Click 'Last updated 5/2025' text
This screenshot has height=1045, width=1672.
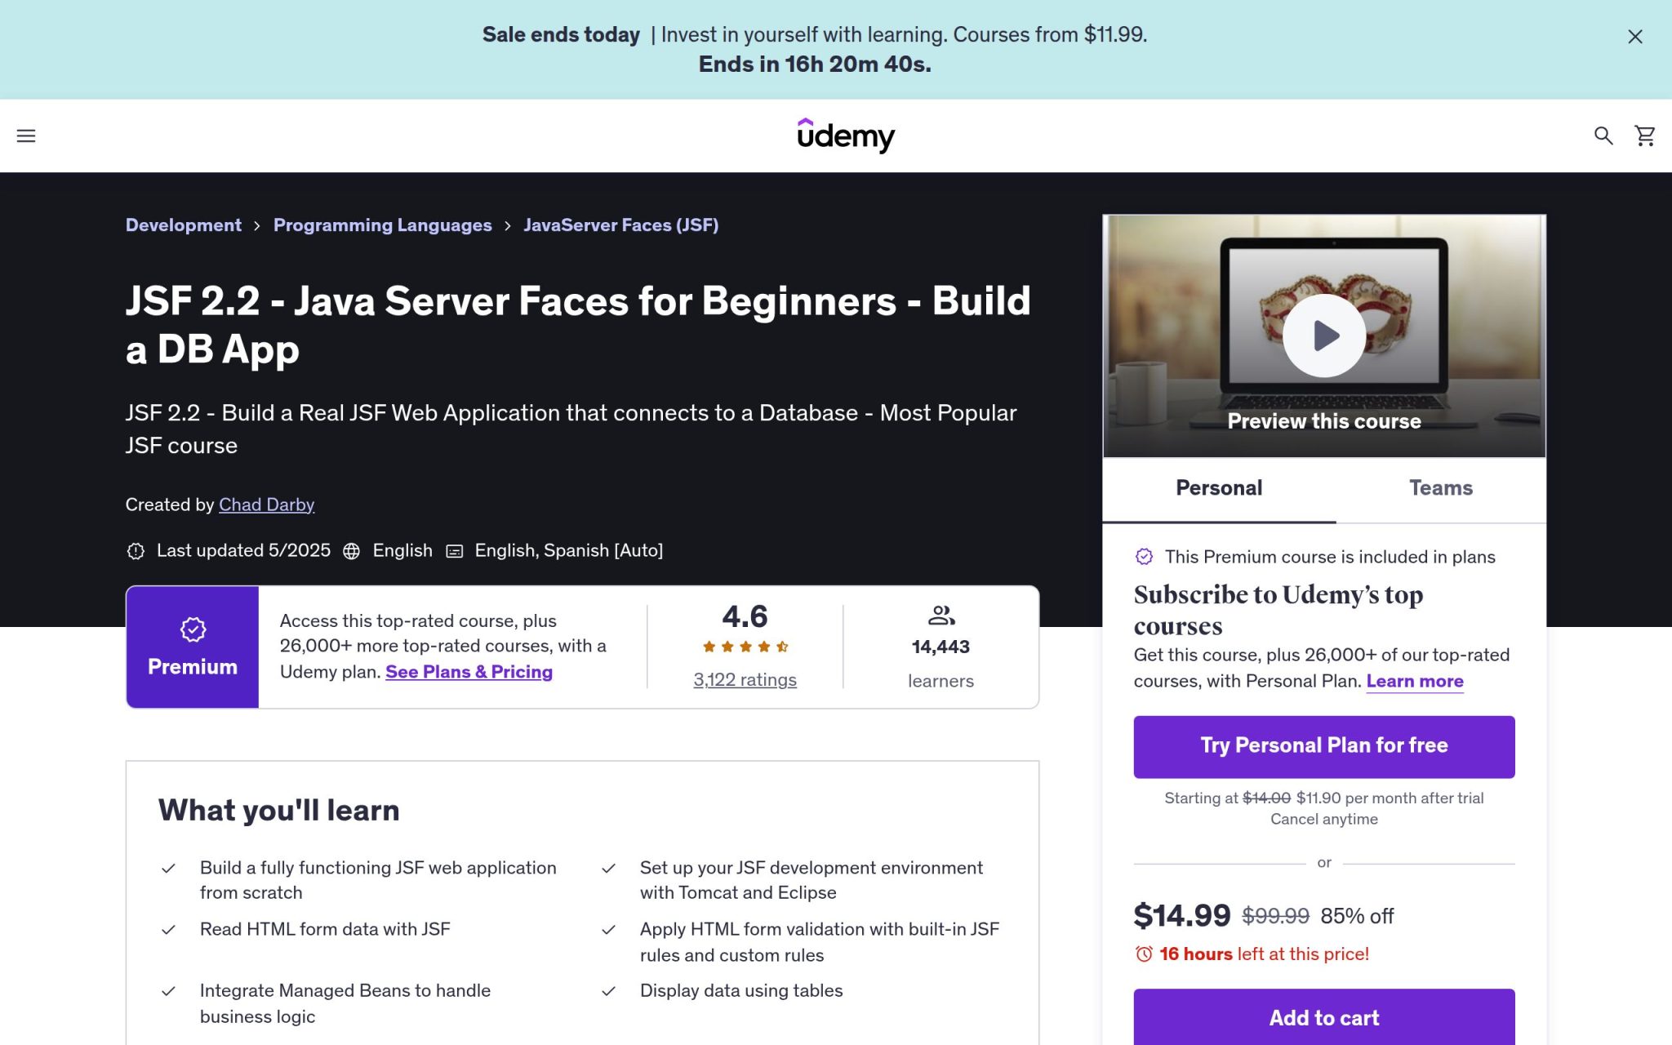[x=243, y=550]
